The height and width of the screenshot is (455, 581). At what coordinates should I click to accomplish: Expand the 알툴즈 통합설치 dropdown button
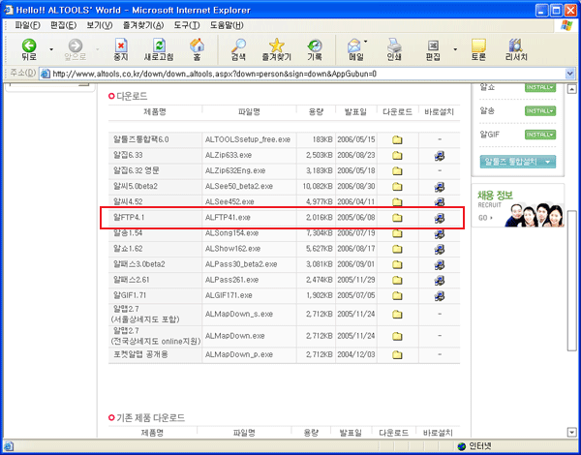pos(518,162)
